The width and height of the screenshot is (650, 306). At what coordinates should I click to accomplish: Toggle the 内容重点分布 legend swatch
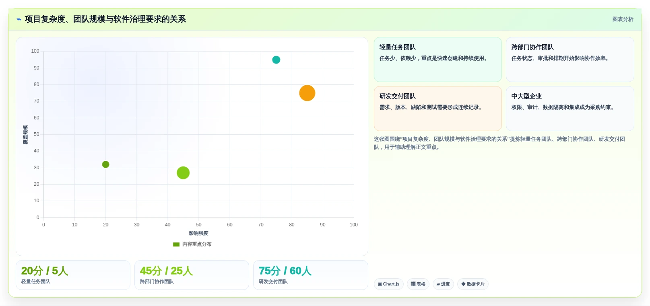[176, 244]
